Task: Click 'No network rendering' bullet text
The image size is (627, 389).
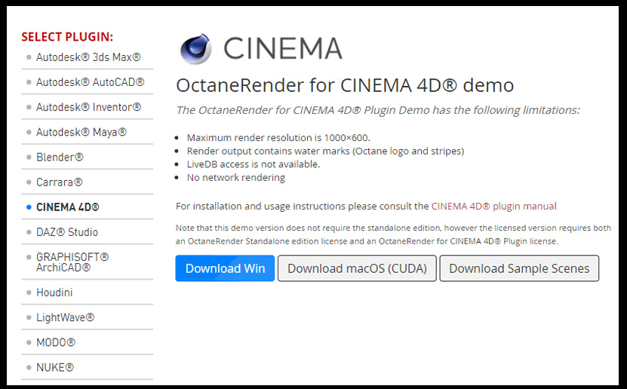Action: pyautogui.click(x=236, y=177)
